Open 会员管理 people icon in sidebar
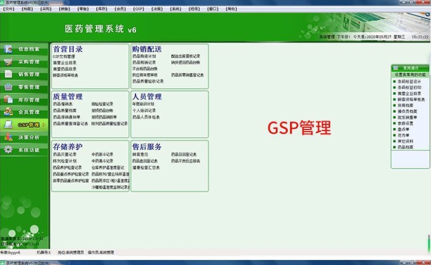The height and width of the screenshot is (265, 431). tap(8, 112)
